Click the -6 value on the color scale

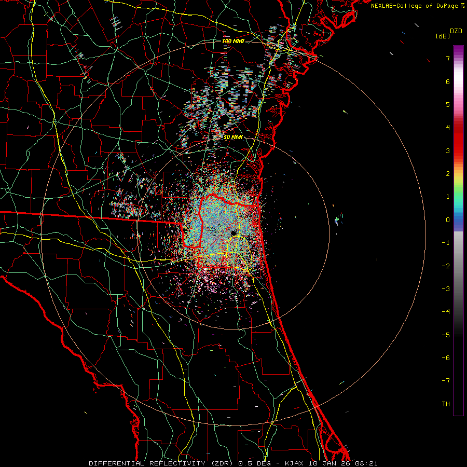tap(446, 358)
